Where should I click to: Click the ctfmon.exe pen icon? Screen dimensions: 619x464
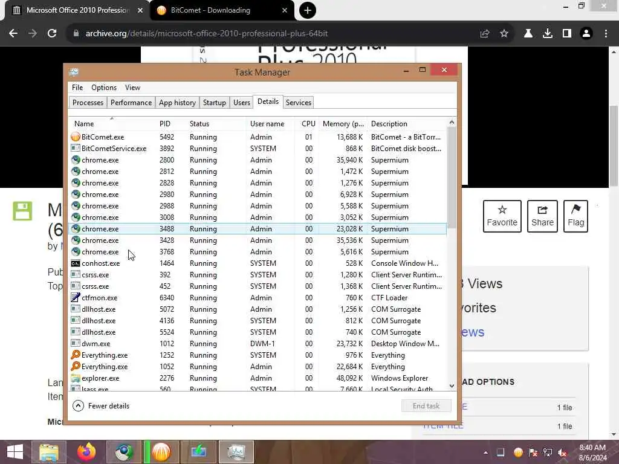76,297
